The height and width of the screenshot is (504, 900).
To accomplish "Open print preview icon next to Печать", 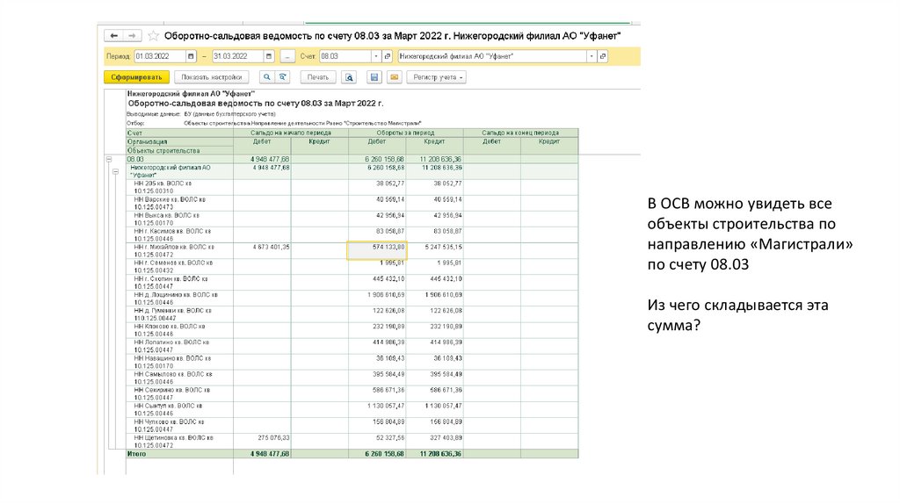I will tap(350, 77).
